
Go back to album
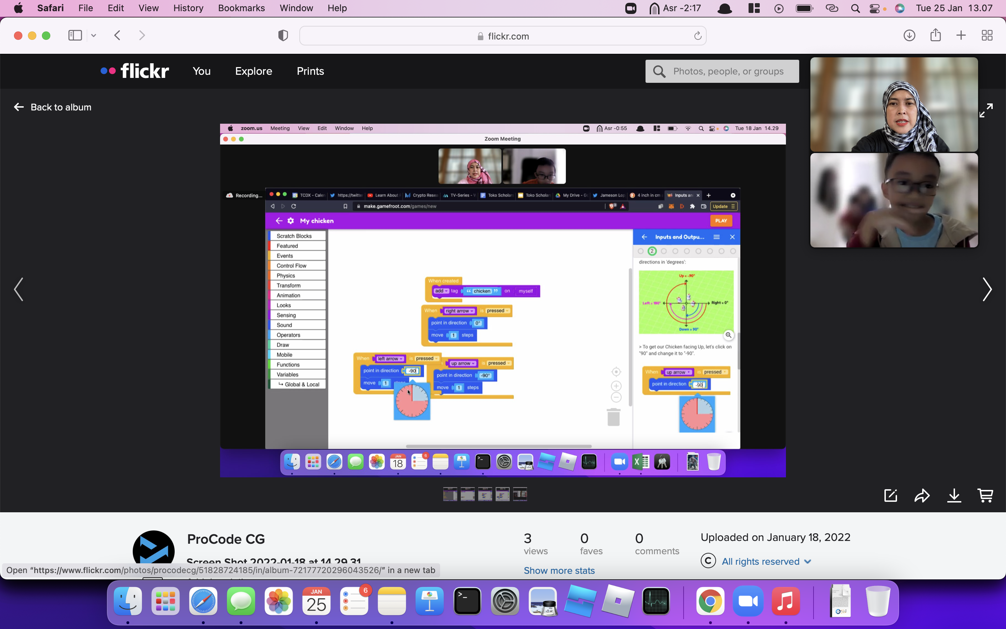tap(52, 107)
